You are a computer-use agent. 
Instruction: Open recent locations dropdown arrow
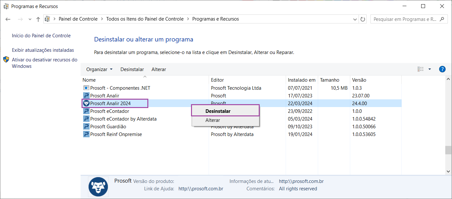pyautogui.click(x=30, y=19)
